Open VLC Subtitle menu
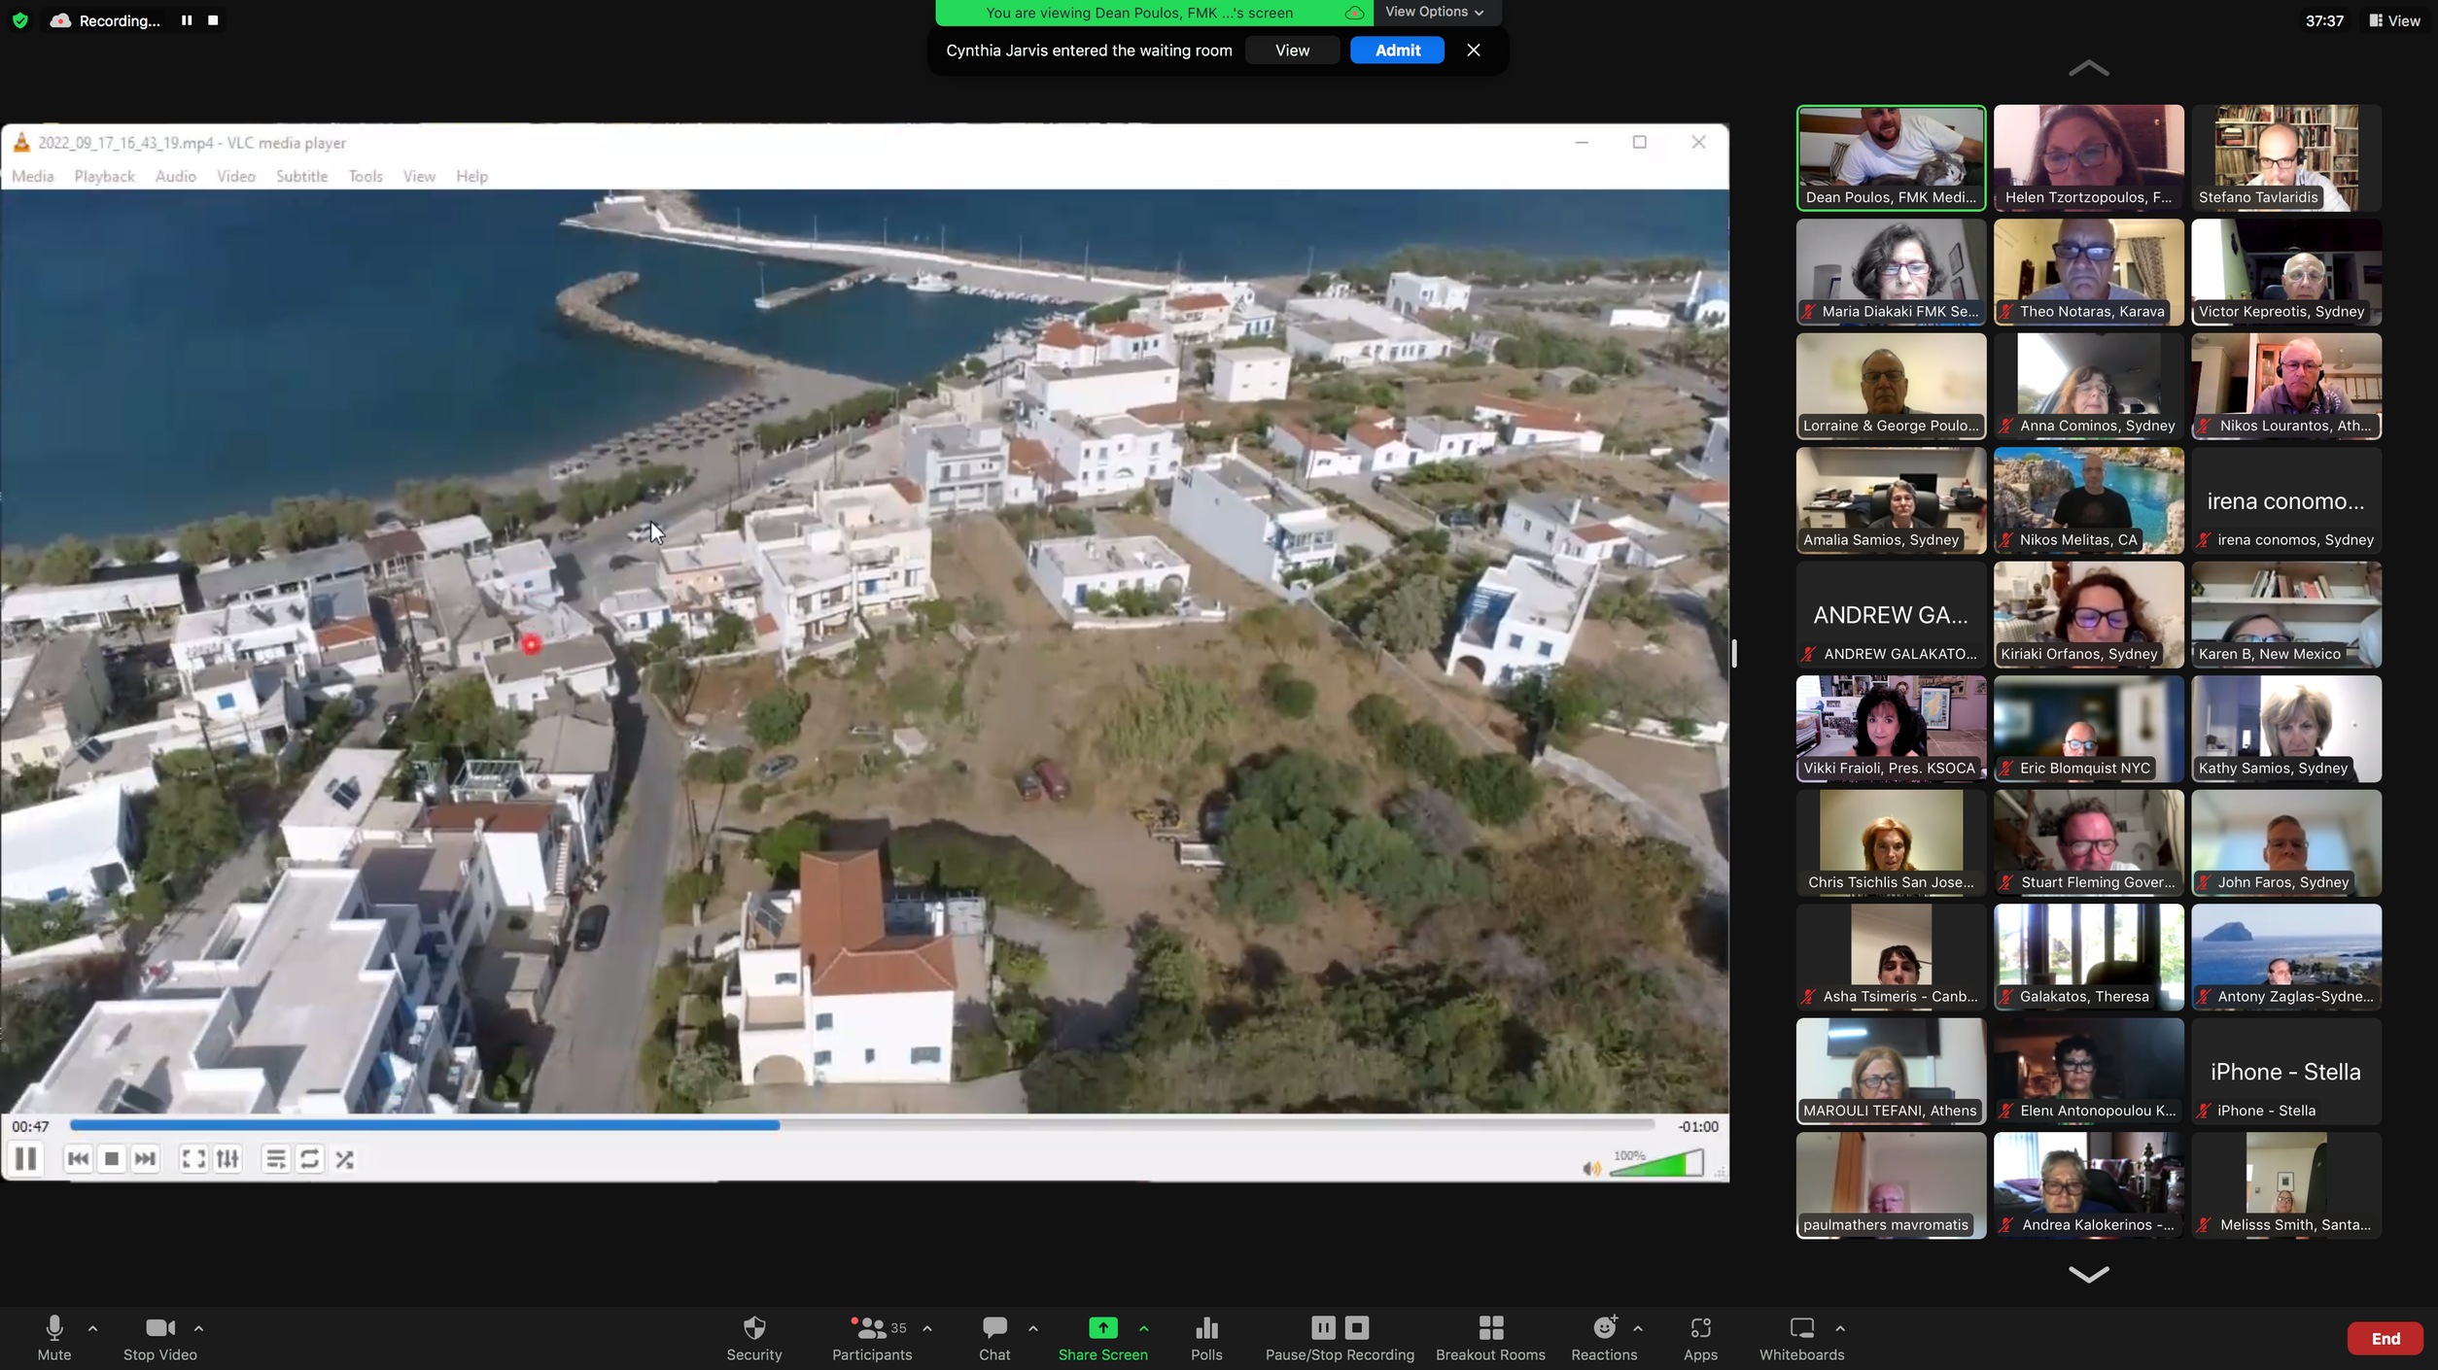The height and width of the screenshot is (1370, 2438). pyautogui.click(x=301, y=176)
